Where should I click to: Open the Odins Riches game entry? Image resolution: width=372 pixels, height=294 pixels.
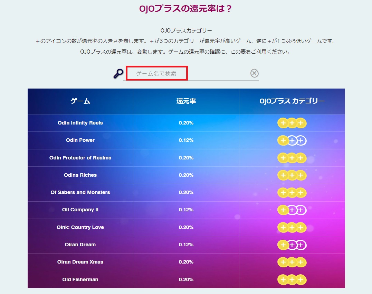tap(80, 175)
